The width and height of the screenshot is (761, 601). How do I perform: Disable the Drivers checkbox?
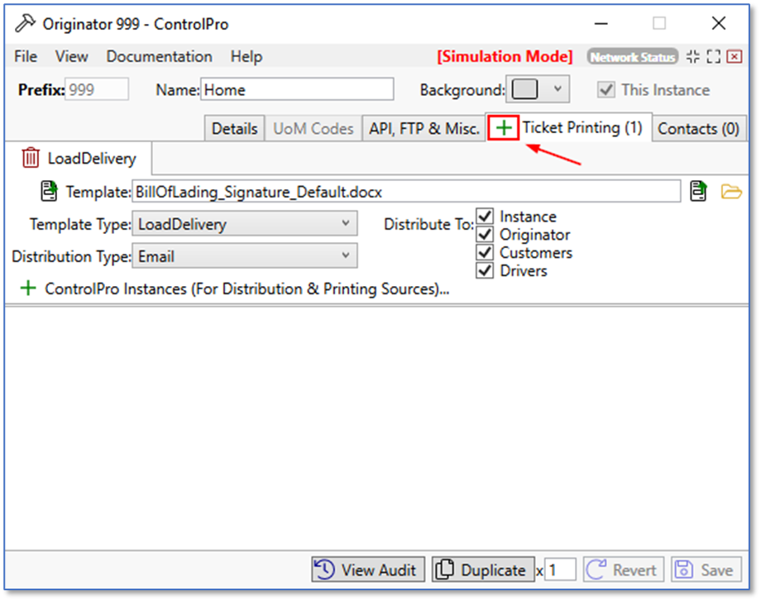click(x=485, y=271)
